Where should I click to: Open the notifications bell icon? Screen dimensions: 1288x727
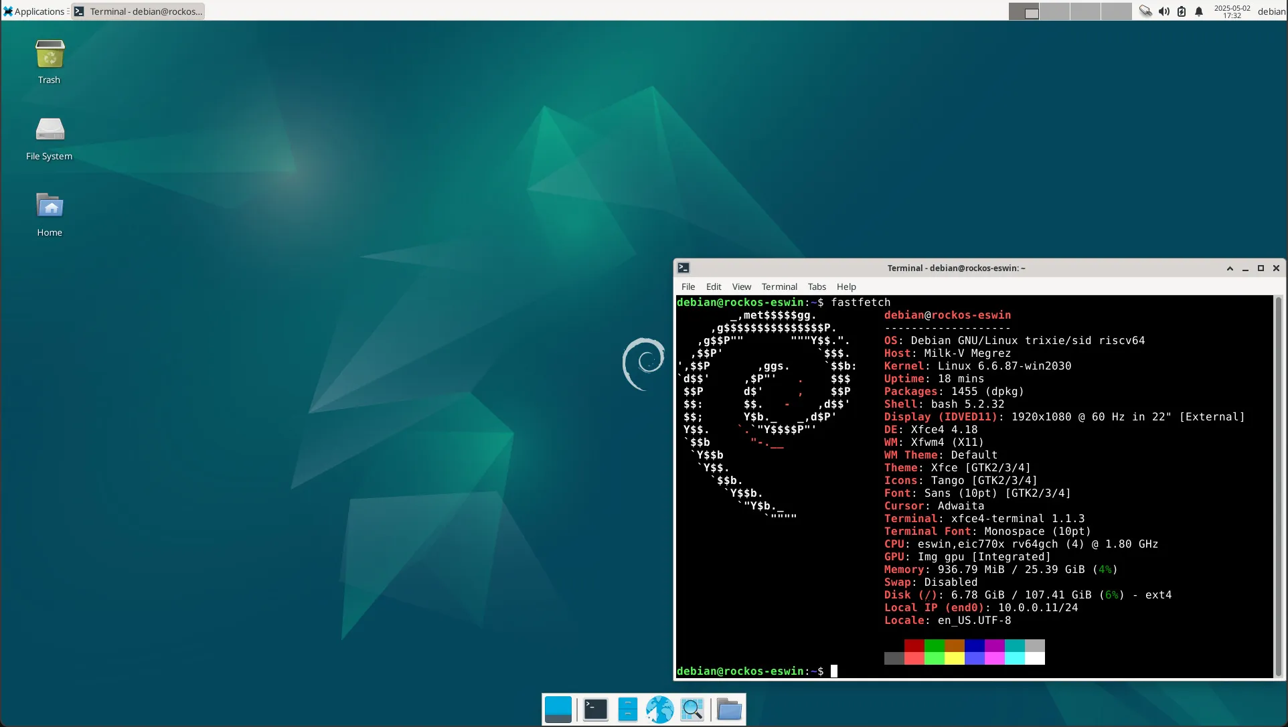click(x=1199, y=11)
